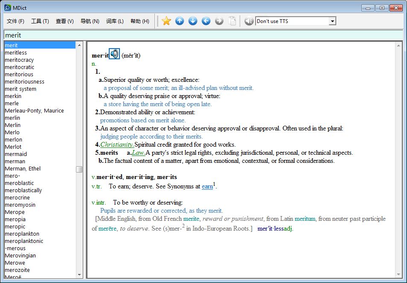Go to next entry with down arrow
The image size is (407, 283).
click(x=193, y=21)
